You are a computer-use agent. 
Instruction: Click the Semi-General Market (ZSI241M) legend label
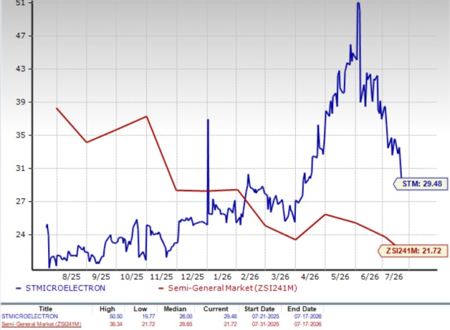point(233,288)
